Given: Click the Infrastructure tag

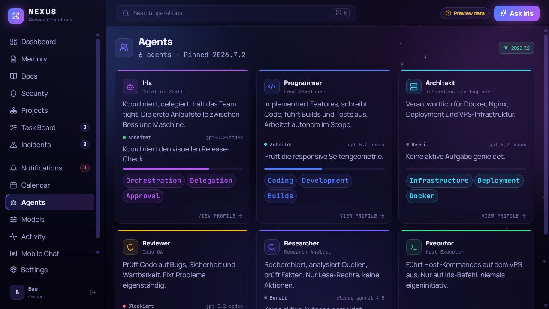Looking at the screenshot, I should (x=439, y=181).
